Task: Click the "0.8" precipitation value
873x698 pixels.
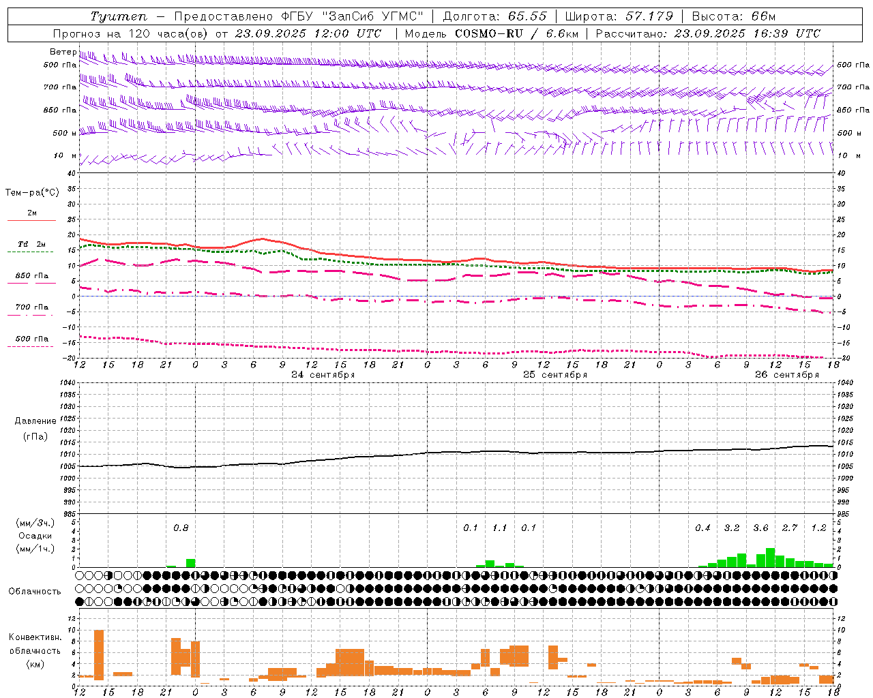Action: (181, 528)
